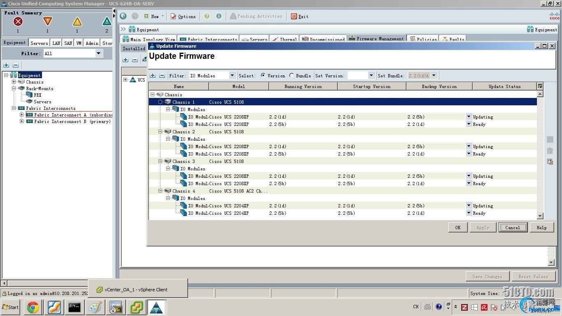Click navigation pane horizontal scrollbar left arrow
The height and width of the screenshot is (316, 562).
(5, 283)
